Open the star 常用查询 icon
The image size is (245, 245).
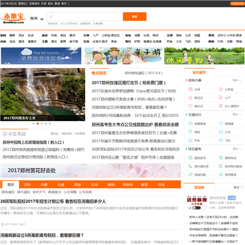(220, 175)
